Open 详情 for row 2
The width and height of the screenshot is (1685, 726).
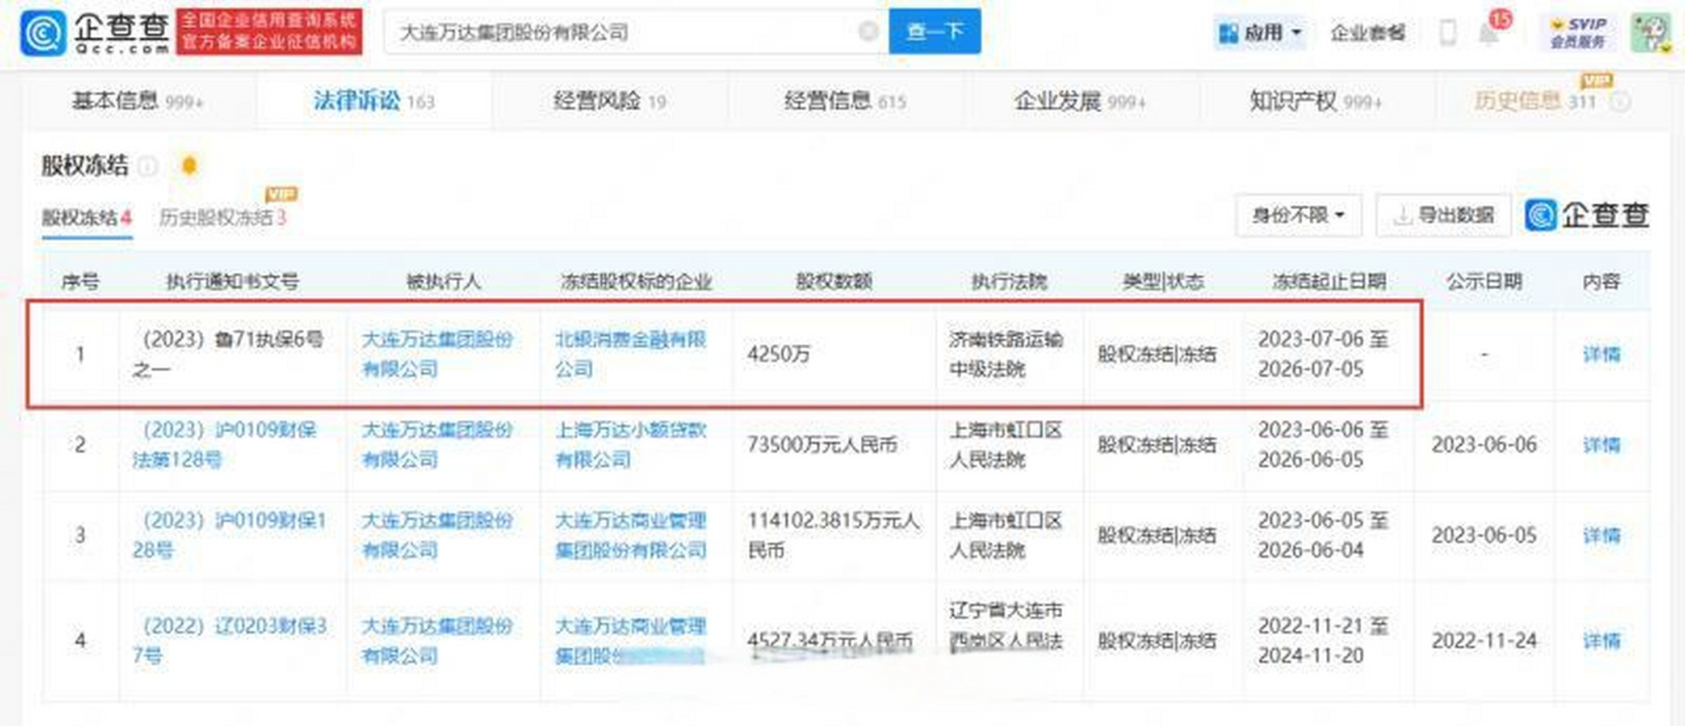tap(1602, 445)
